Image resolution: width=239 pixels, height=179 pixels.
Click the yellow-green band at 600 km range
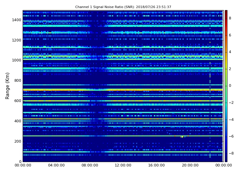(x=123, y=101)
